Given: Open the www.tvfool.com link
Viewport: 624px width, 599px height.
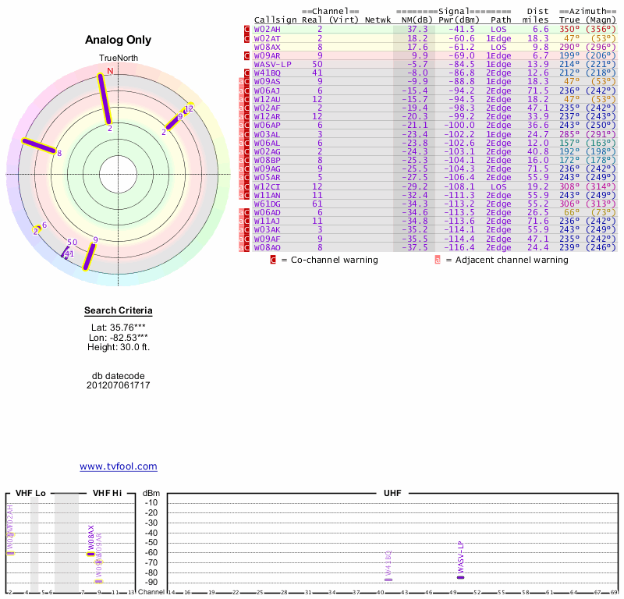Looking at the screenshot, I should coord(119,466).
